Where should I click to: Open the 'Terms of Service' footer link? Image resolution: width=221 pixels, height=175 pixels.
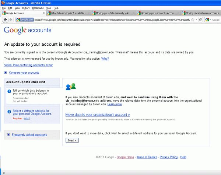pyautogui.click(x=147, y=157)
